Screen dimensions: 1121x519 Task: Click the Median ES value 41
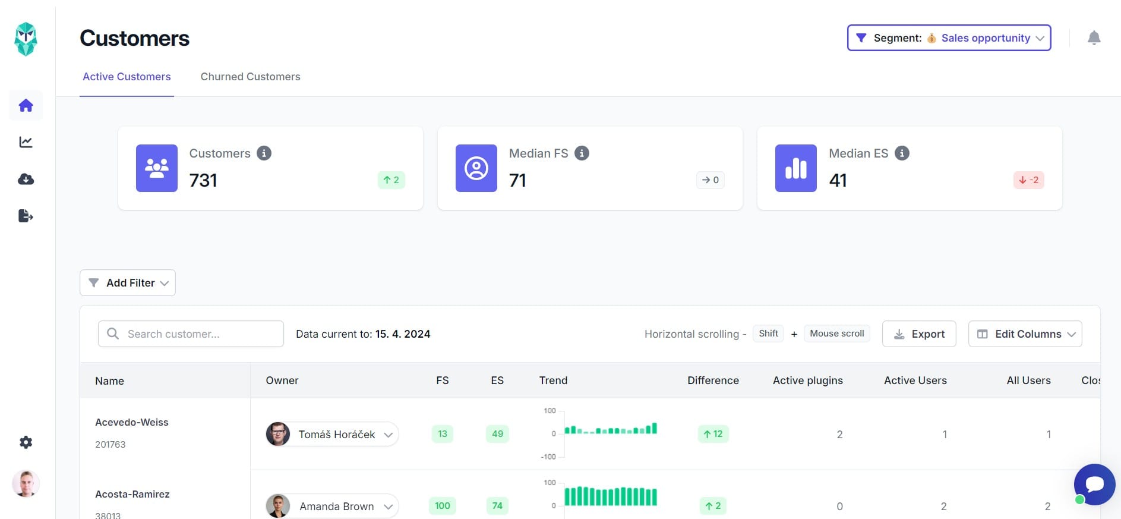838,180
